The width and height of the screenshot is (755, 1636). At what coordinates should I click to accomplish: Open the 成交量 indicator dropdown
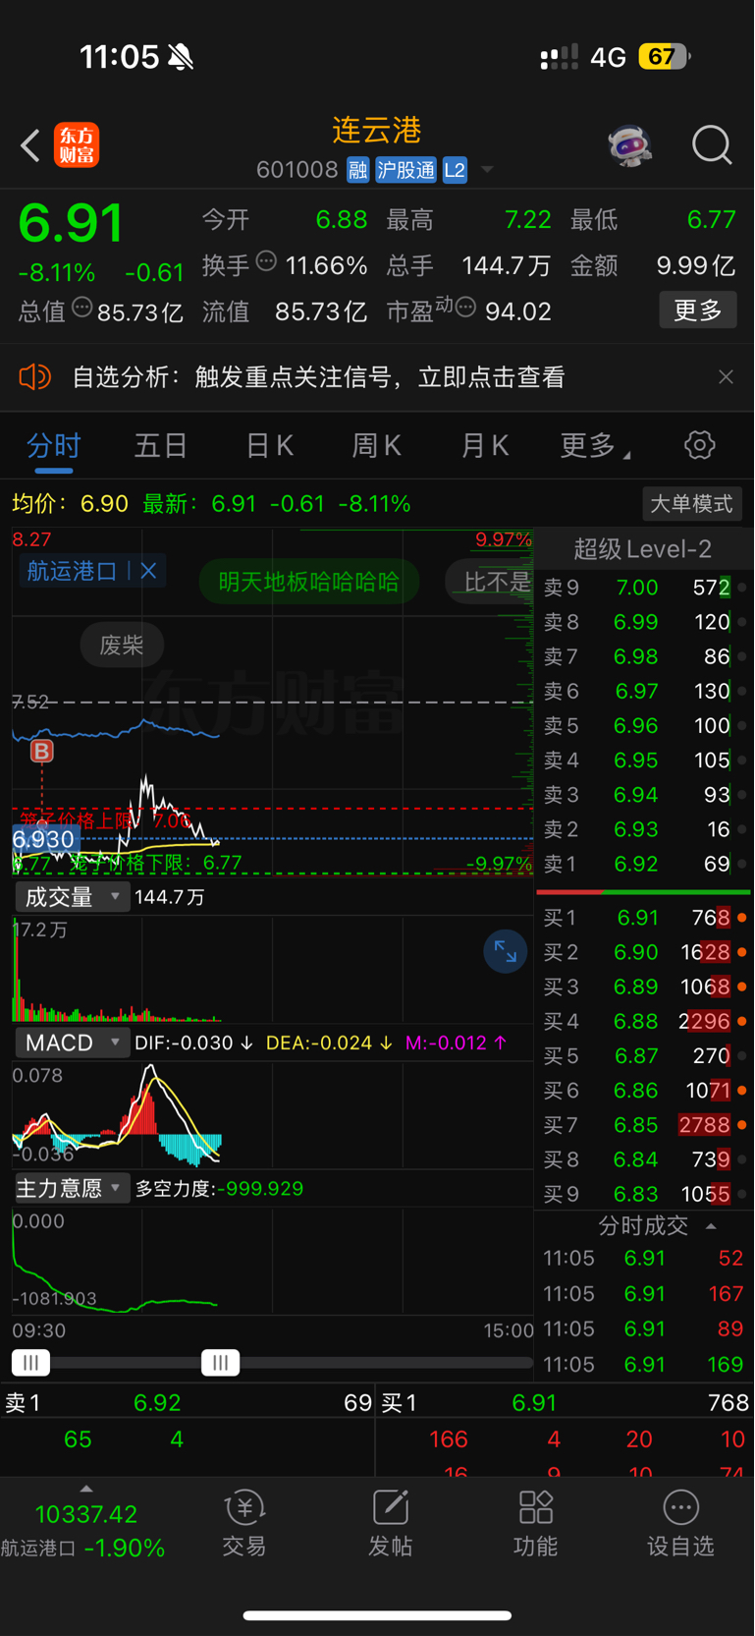tap(72, 897)
